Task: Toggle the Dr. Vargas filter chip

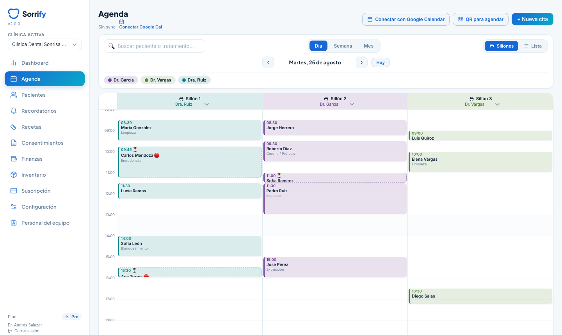Action: 158,80
